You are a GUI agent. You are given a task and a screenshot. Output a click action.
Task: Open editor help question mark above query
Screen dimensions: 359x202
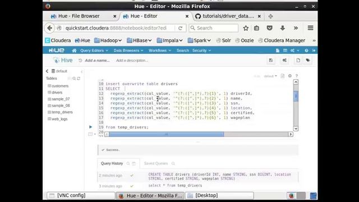[x=297, y=76]
